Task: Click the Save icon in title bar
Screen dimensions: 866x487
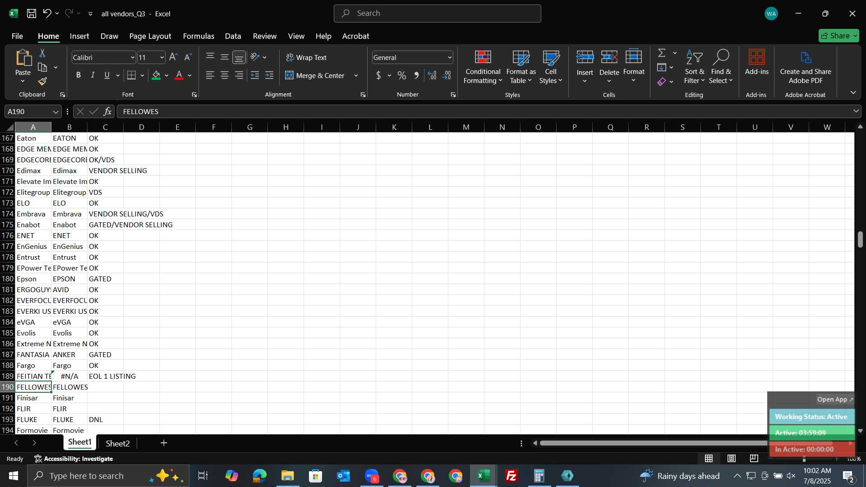Action: click(31, 14)
